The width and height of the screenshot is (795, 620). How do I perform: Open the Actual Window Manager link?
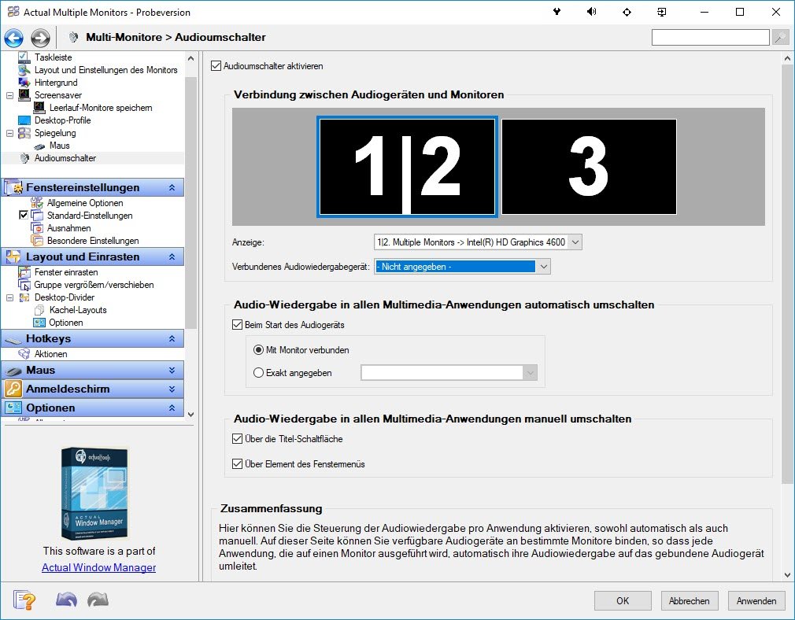pos(98,567)
